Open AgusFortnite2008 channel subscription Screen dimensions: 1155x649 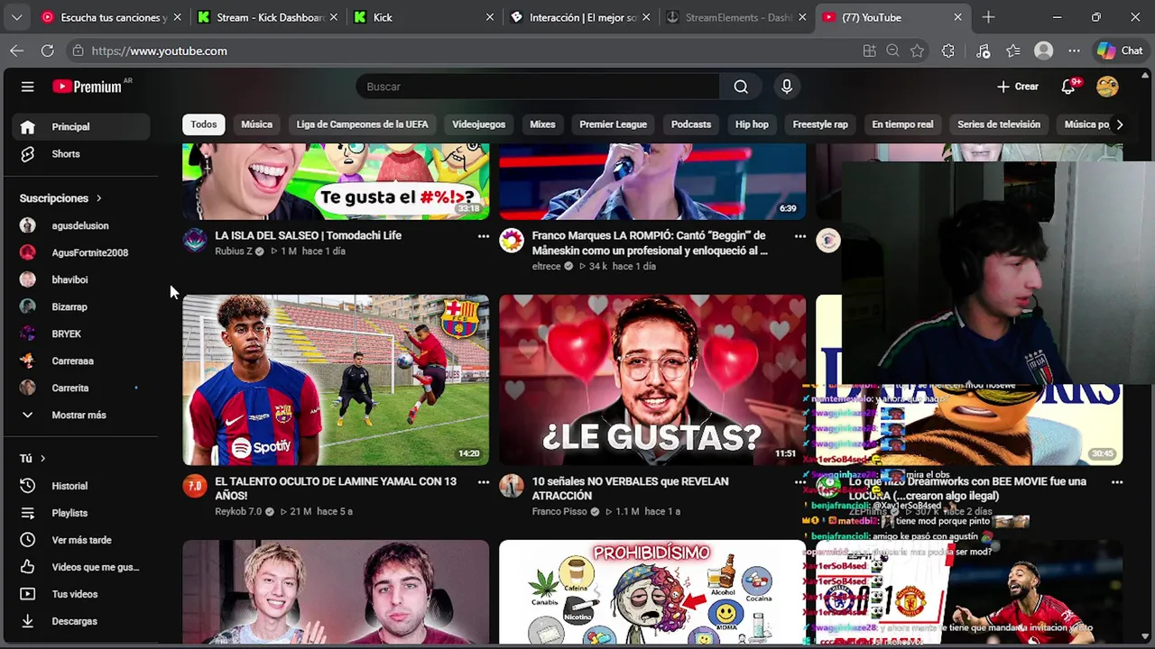pos(81,253)
